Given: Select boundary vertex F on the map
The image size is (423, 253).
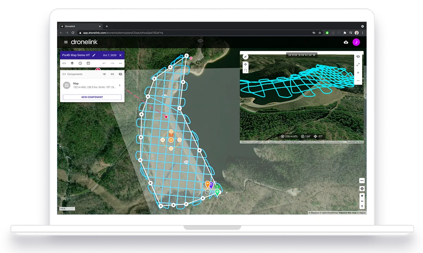Looking at the screenshot, I should [186, 204].
